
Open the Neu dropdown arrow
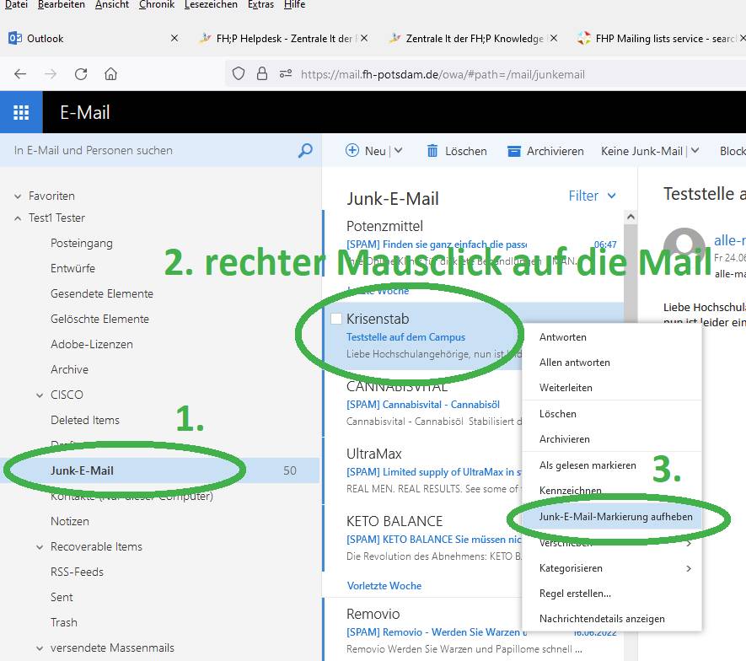pos(399,151)
